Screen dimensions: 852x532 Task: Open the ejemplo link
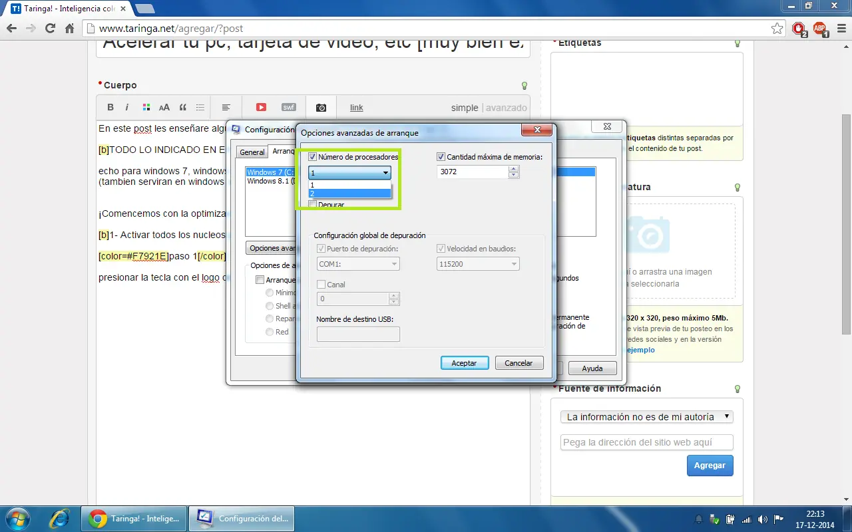[640, 350]
